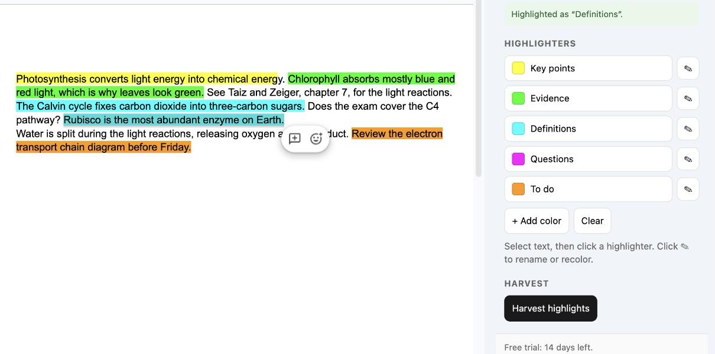Click the yellow Key points color swatch
This screenshot has width=715, height=354.
(x=518, y=68)
